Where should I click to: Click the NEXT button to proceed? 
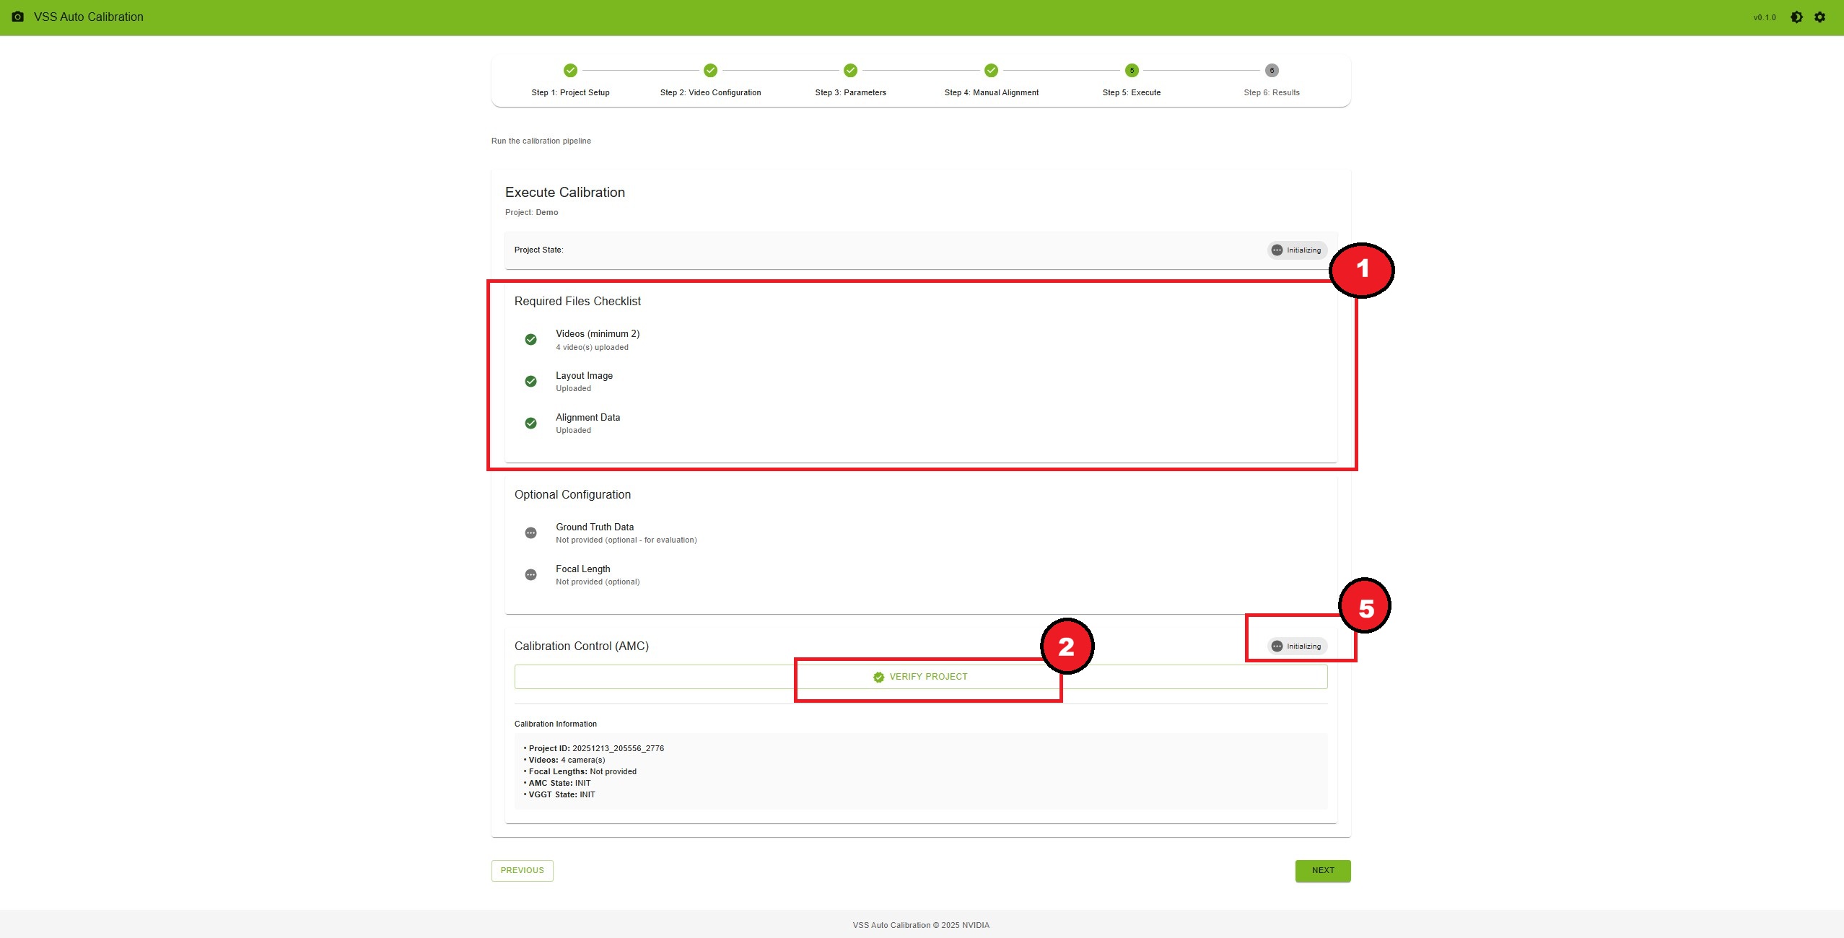click(x=1321, y=870)
